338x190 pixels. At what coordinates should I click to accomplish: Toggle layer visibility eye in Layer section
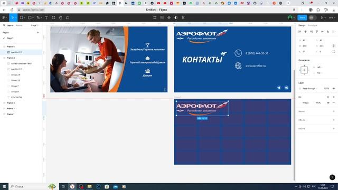point(334,89)
